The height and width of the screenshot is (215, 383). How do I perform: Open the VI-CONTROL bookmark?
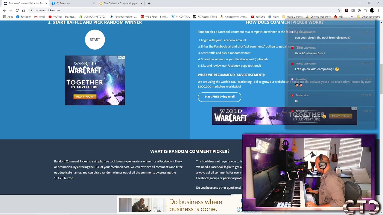point(181,17)
